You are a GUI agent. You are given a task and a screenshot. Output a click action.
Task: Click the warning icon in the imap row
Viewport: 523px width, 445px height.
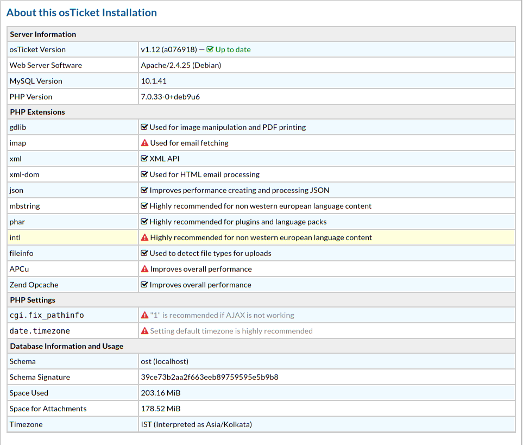[x=144, y=143]
